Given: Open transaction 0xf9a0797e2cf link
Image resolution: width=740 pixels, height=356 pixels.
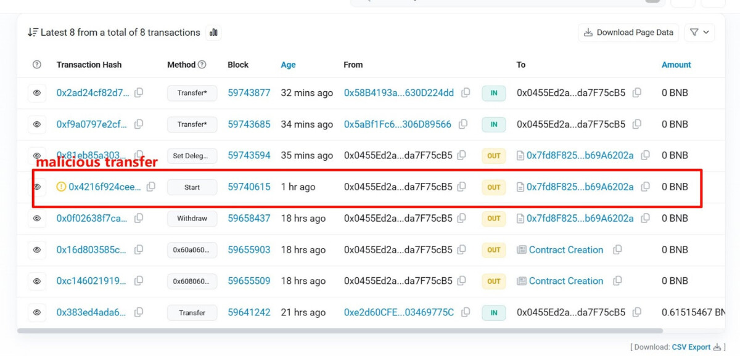Looking at the screenshot, I should (93, 124).
